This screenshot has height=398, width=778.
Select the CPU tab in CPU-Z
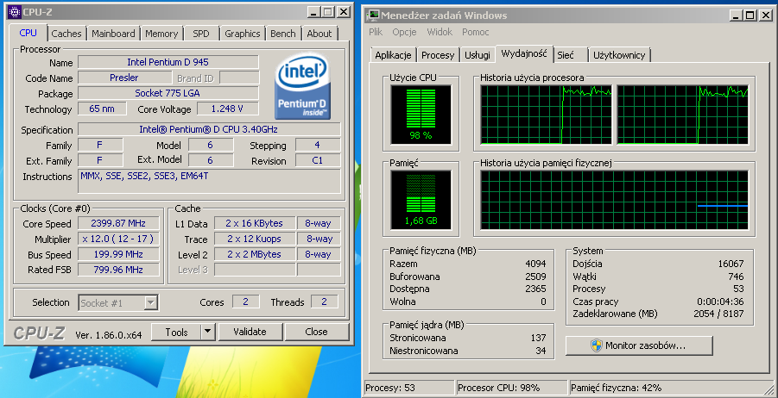tap(28, 33)
